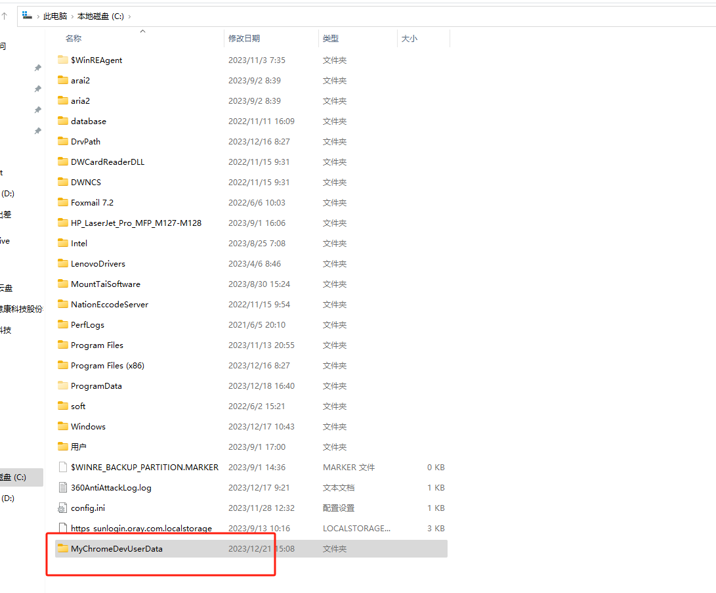The height and width of the screenshot is (593, 716).
Task: Click the config.ini file icon
Action: click(x=63, y=508)
